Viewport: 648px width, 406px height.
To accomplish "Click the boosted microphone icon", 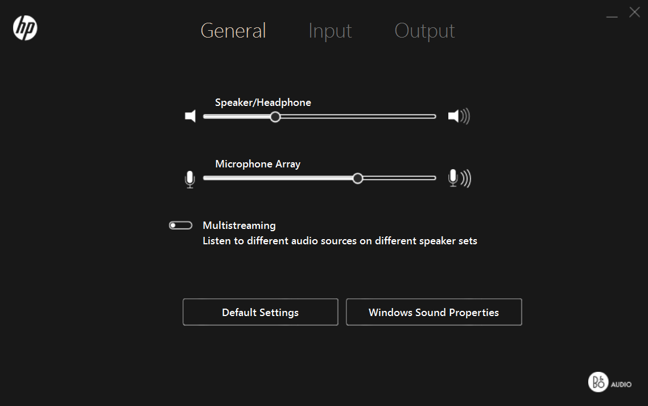I will pos(459,178).
